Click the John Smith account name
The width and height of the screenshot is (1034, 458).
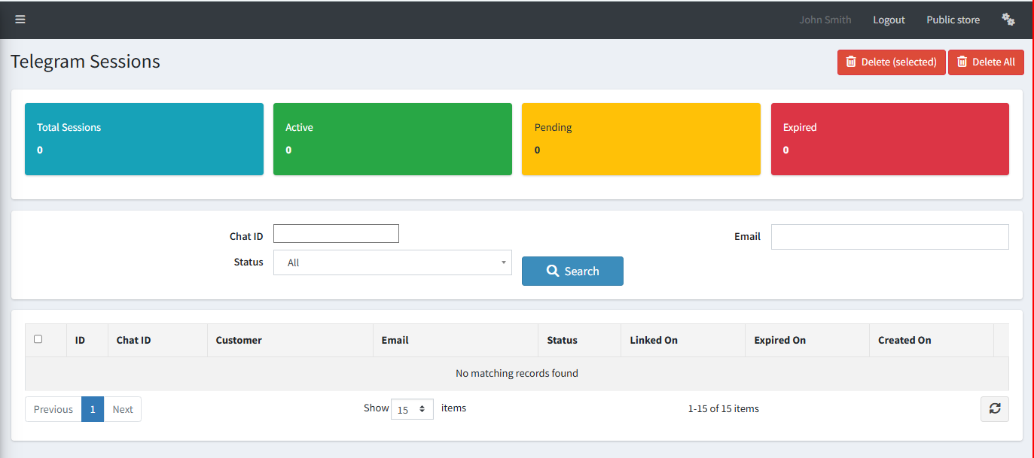[825, 20]
